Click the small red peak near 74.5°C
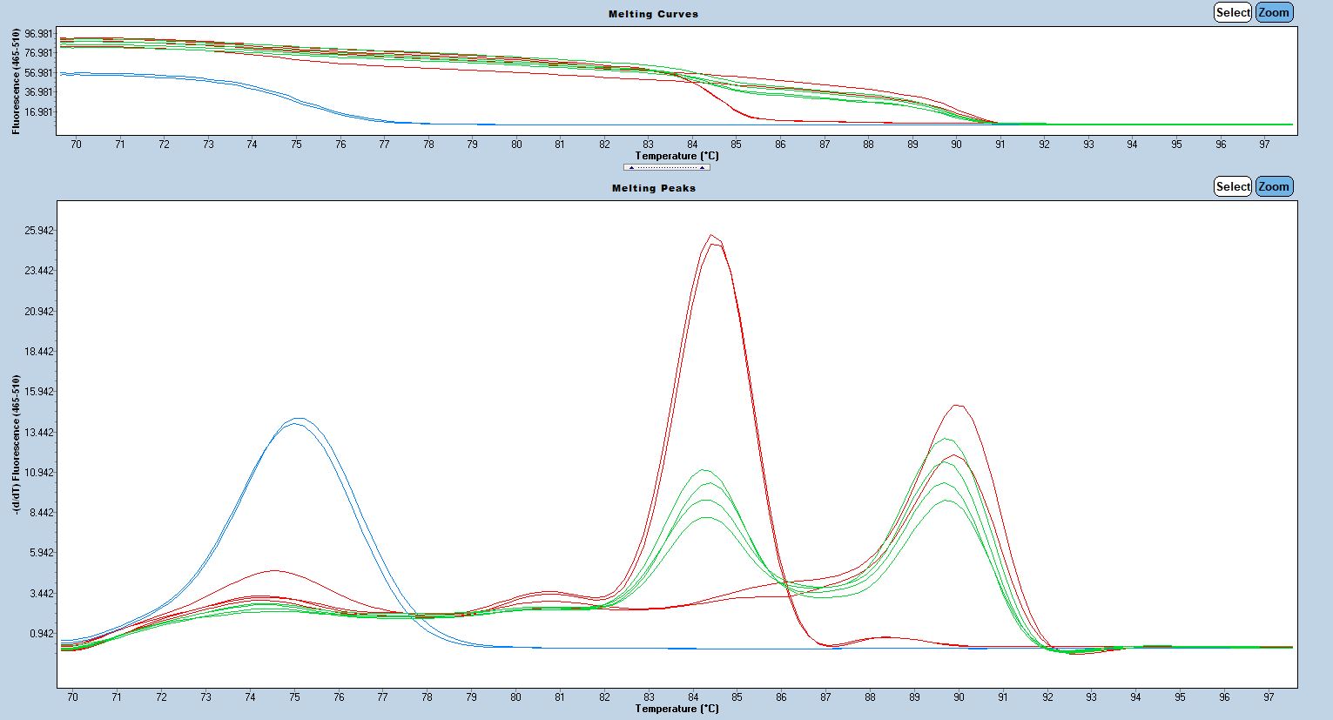 (274, 570)
